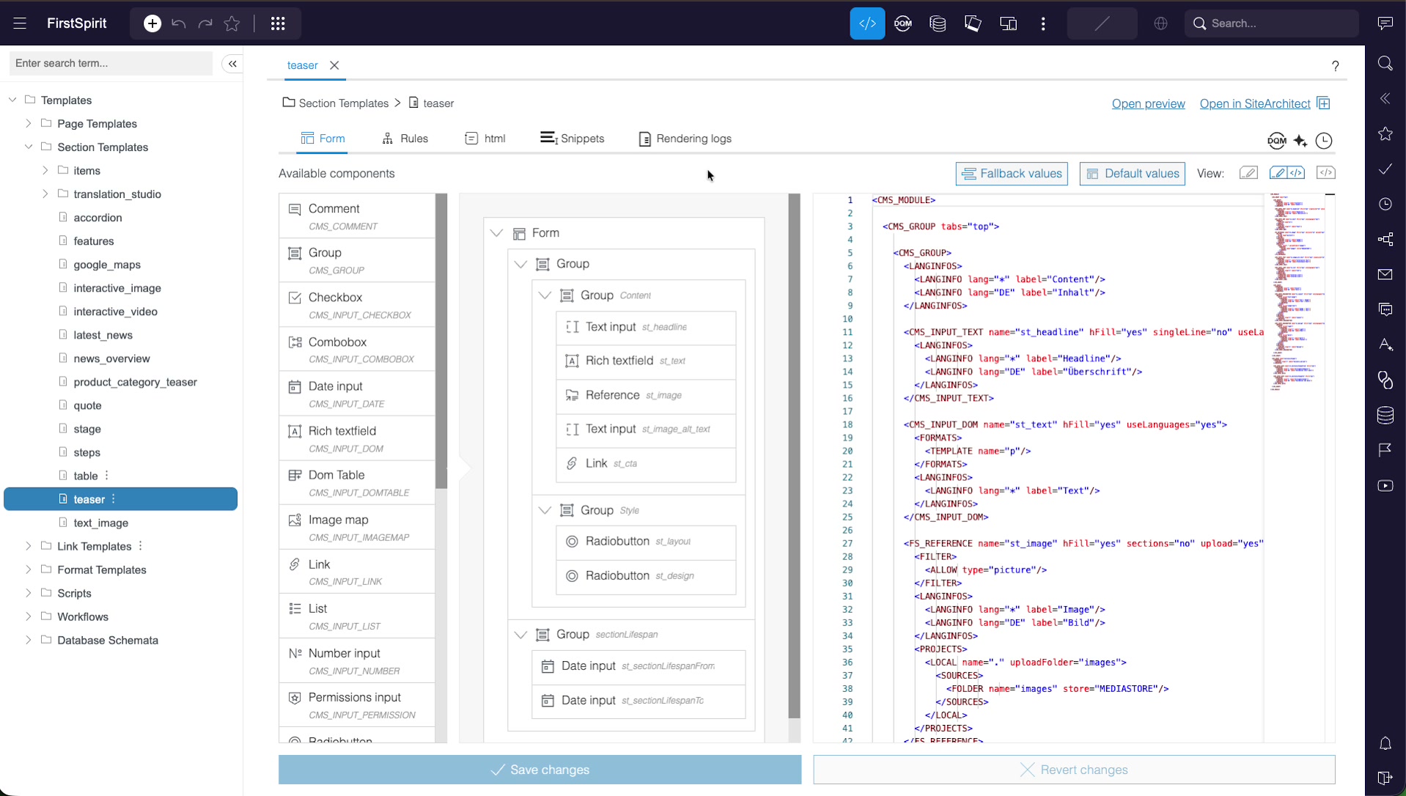Open teaser item three-dot context menu
1406x796 pixels.
pyautogui.click(x=114, y=499)
